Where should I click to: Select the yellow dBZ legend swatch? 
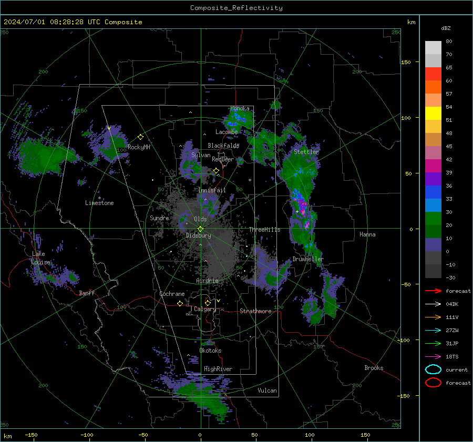pyautogui.click(x=433, y=113)
